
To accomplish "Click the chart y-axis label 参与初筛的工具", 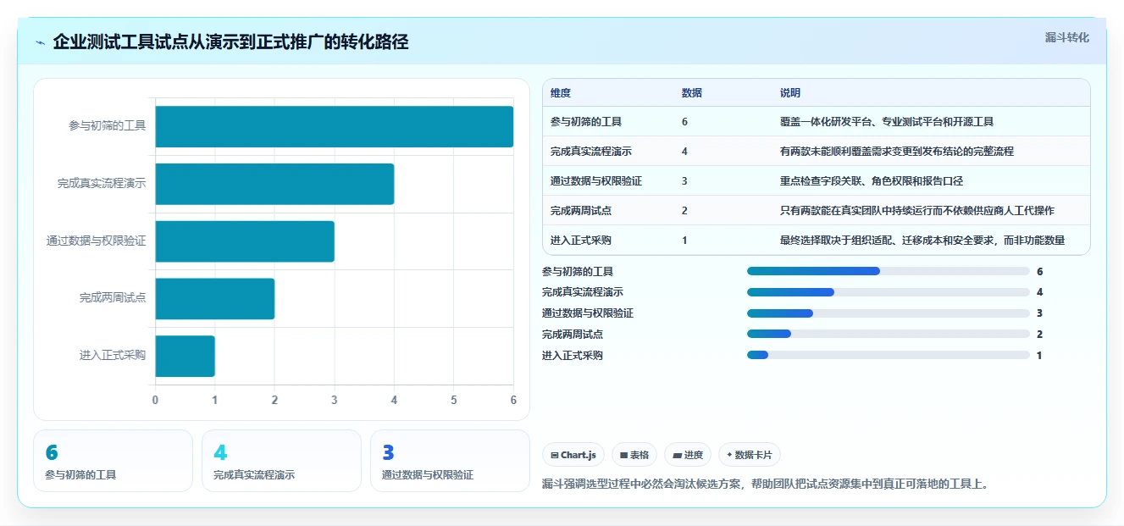I will pyautogui.click(x=108, y=126).
